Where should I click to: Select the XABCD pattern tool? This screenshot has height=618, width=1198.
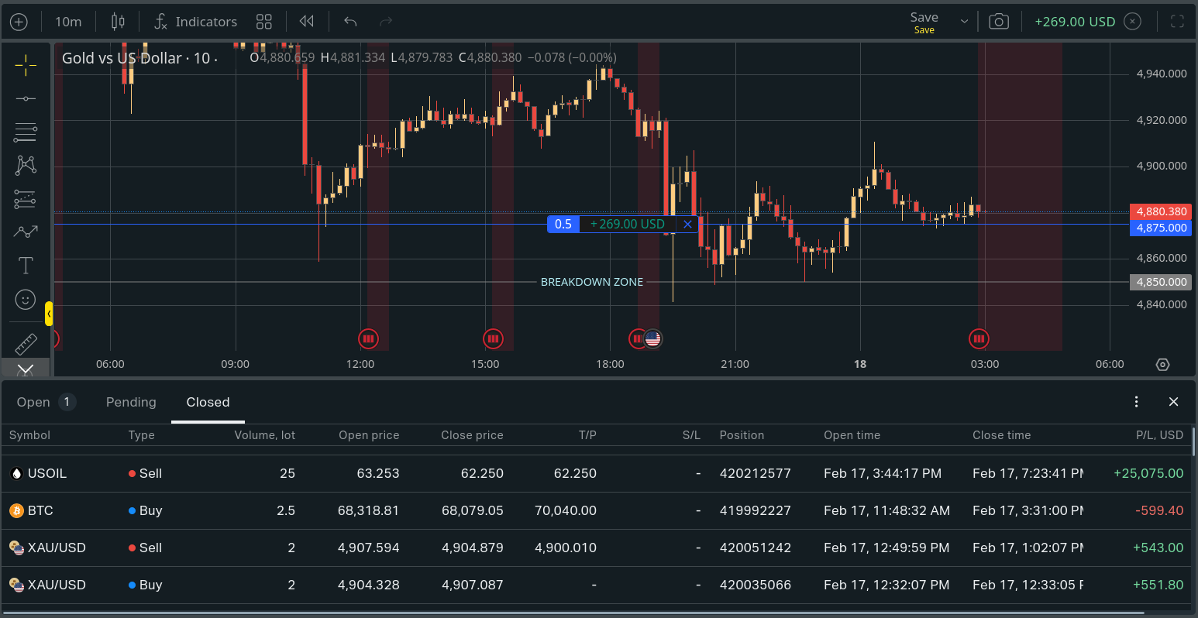26,165
